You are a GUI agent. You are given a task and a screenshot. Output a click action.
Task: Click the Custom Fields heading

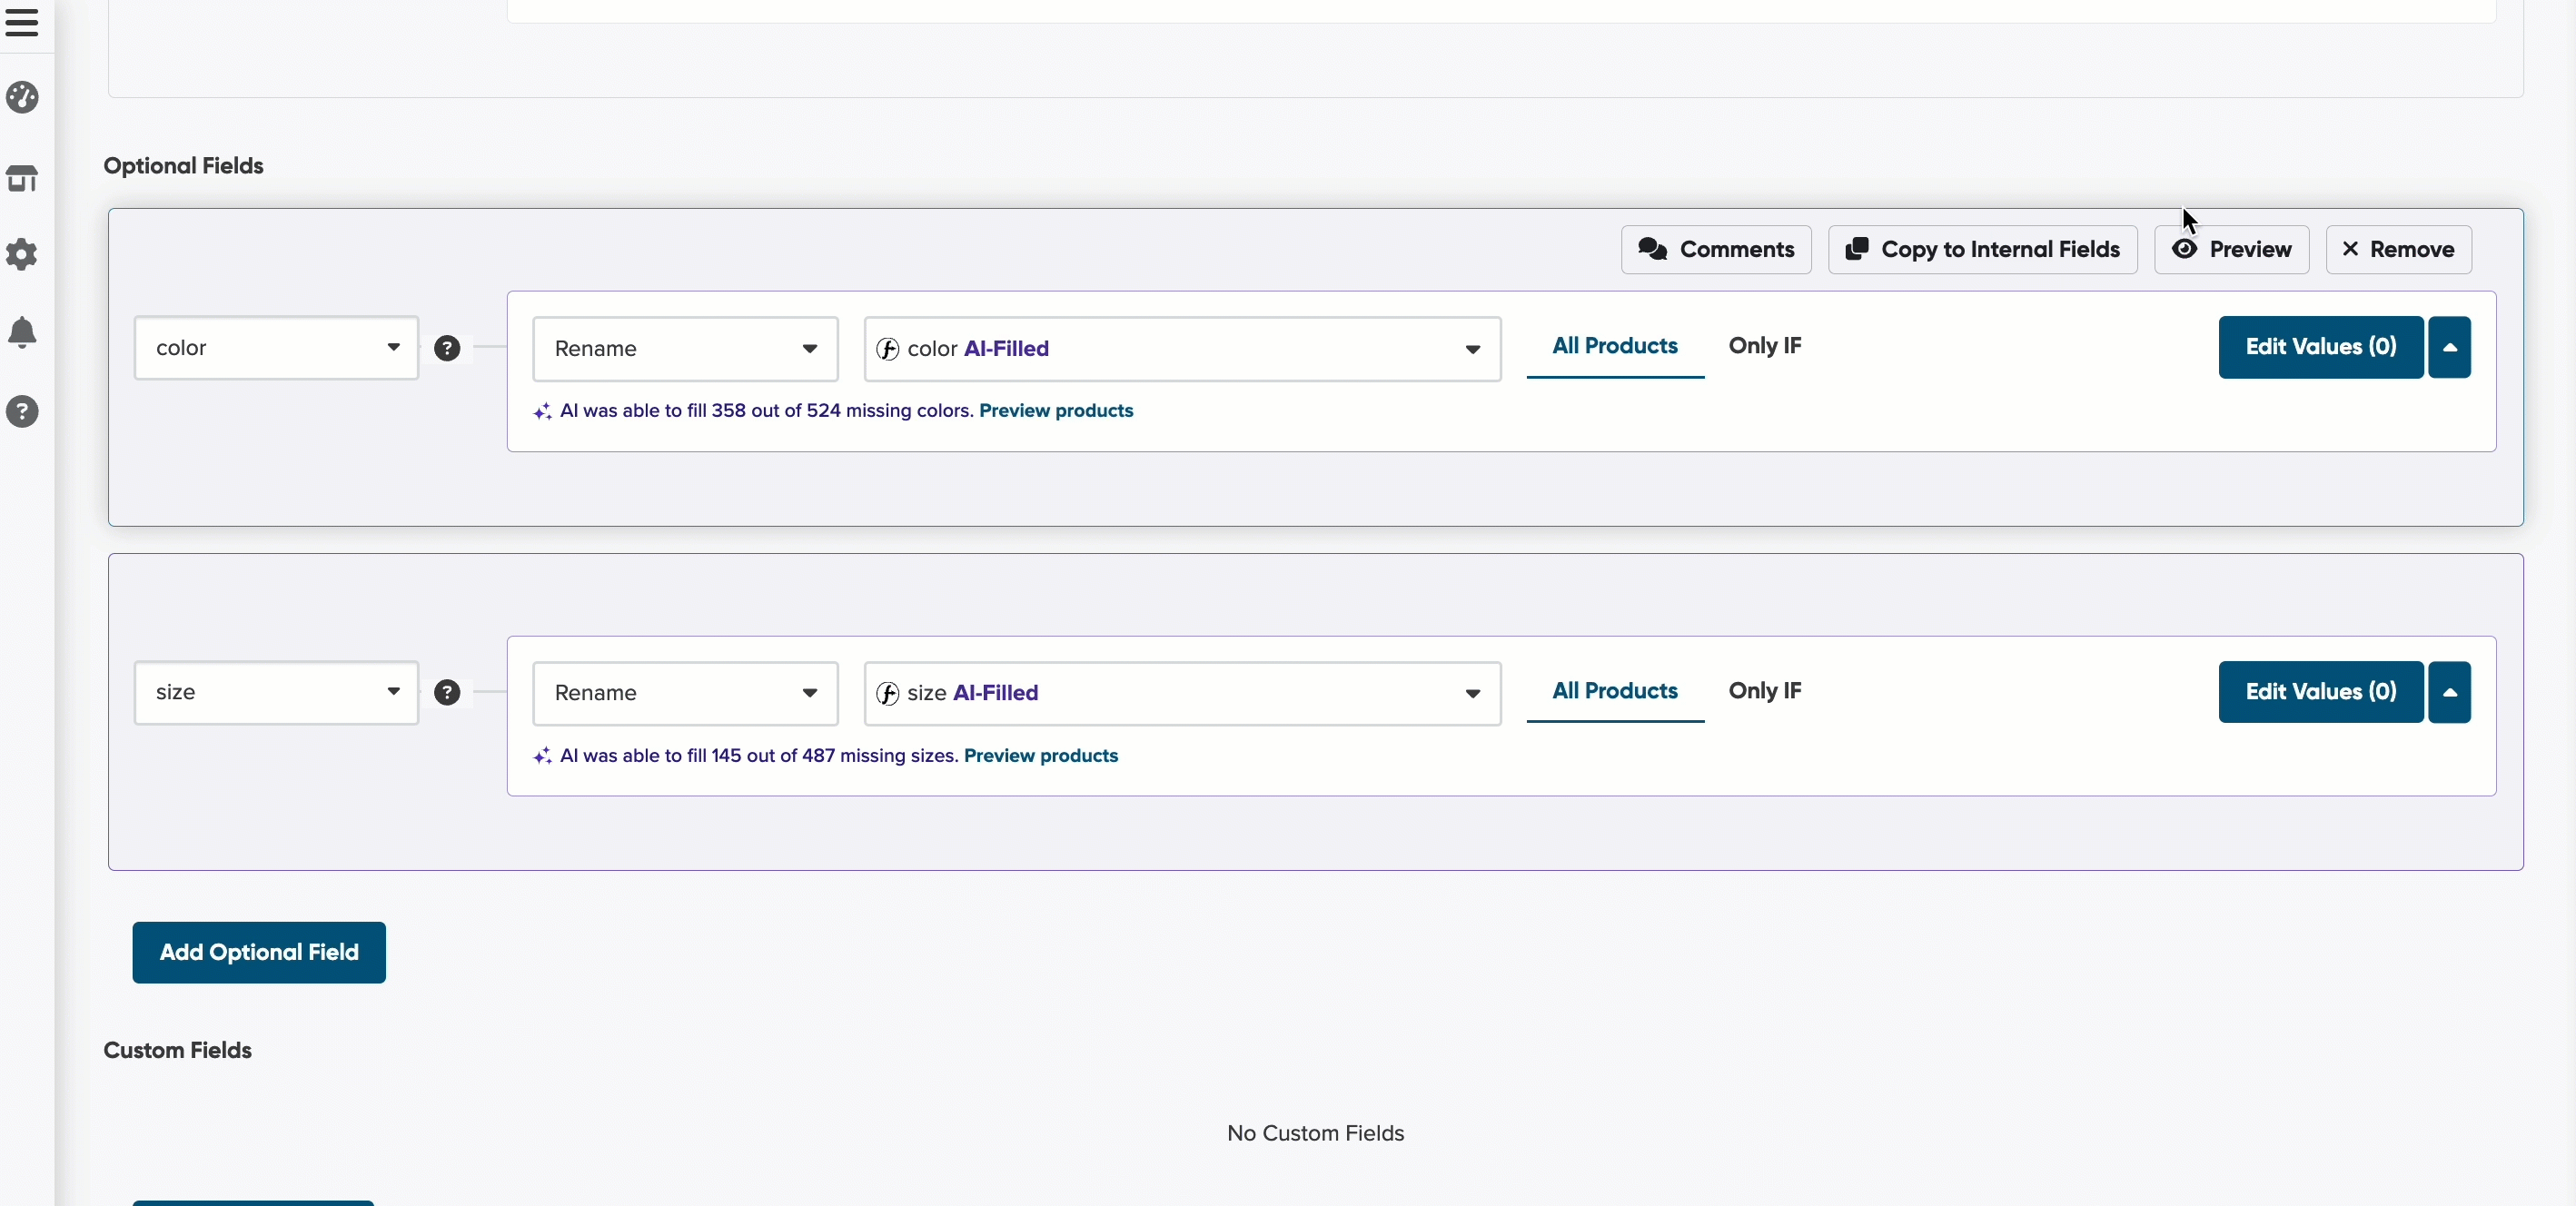[178, 1051]
